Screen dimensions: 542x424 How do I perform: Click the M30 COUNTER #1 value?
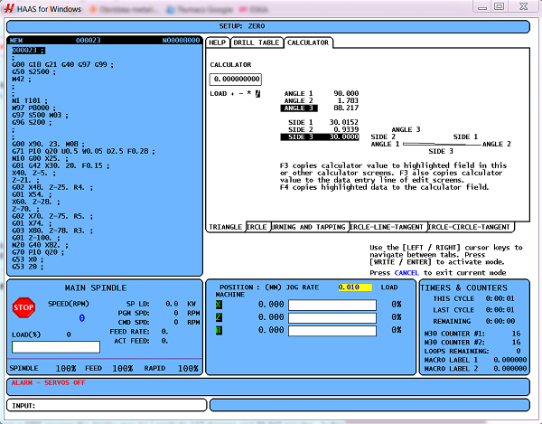coord(517,334)
